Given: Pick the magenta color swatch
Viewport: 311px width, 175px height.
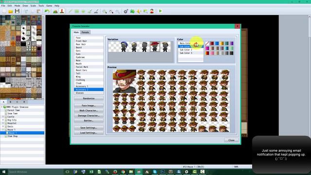Looking at the screenshot, I should tap(207, 48).
